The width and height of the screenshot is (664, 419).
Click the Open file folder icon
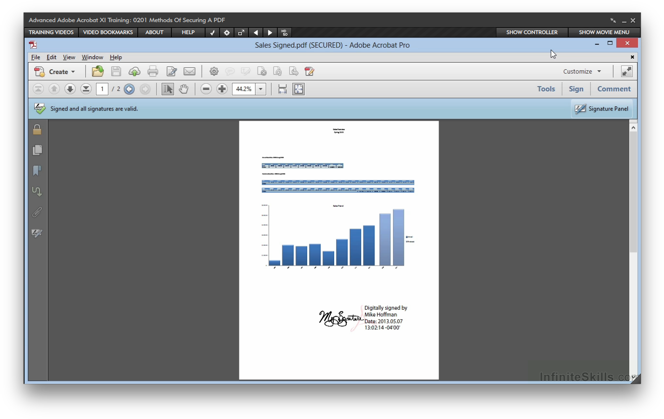pos(98,72)
